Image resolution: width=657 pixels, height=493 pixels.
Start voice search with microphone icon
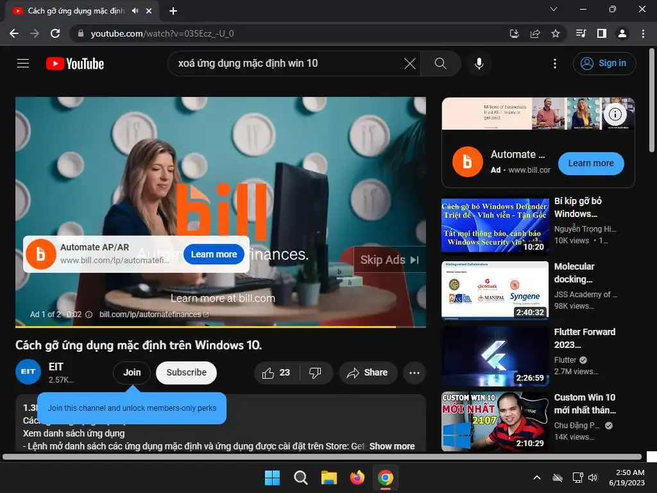(479, 64)
